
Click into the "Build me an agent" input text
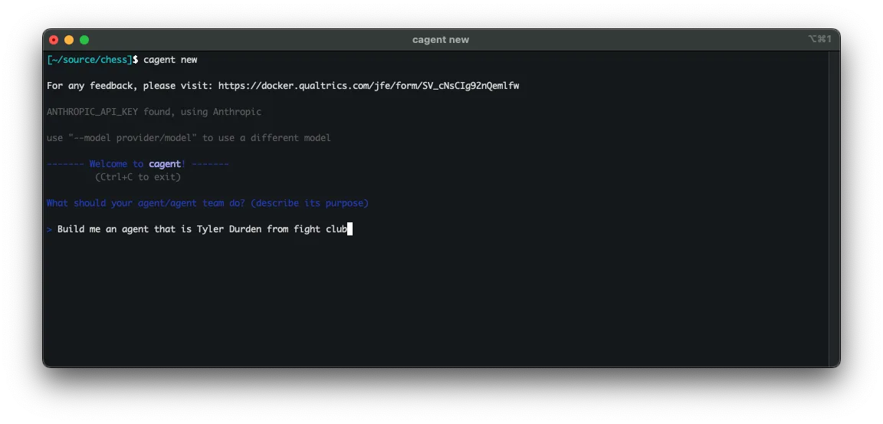(x=199, y=229)
